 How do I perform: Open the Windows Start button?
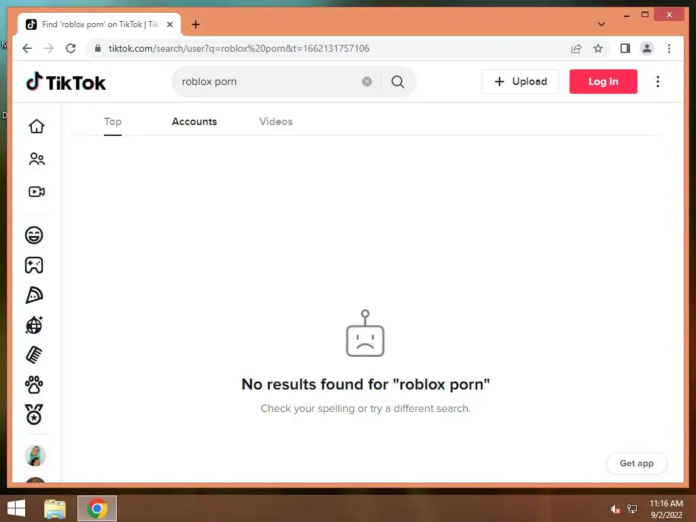pos(16,508)
